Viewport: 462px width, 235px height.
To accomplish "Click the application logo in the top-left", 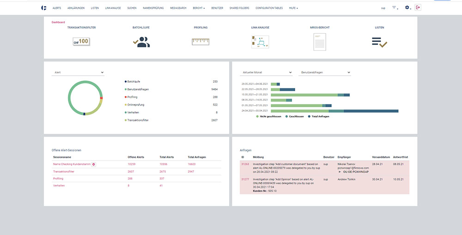I will pyautogui.click(x=44, y=8).
